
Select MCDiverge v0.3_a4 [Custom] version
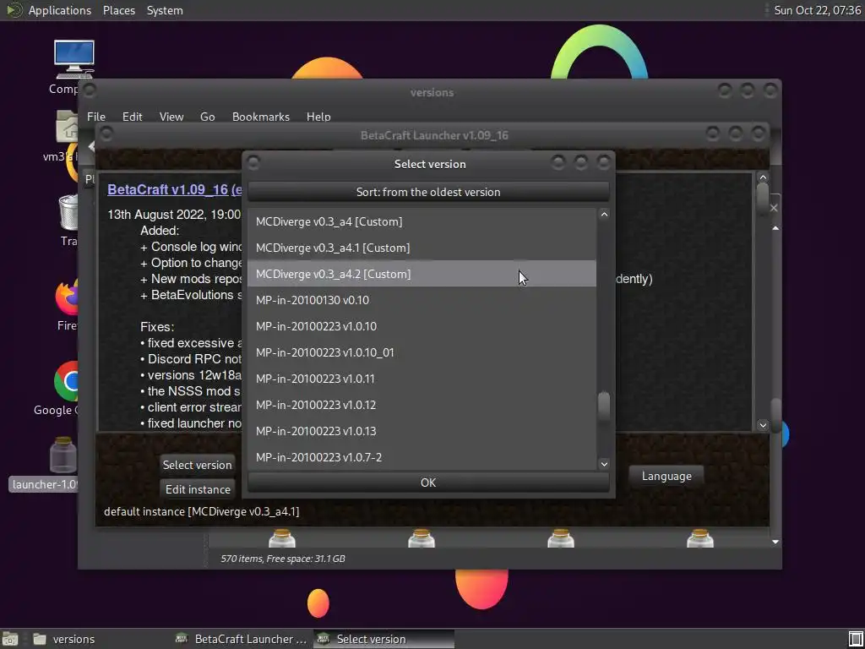pos(422,222)
